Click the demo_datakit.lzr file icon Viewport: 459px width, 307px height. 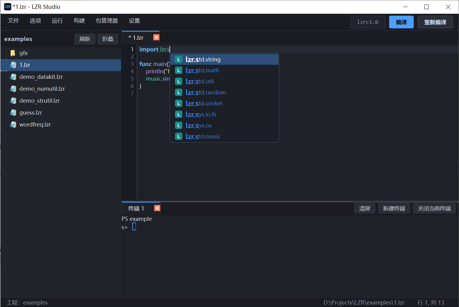click(x=13, y=77)
